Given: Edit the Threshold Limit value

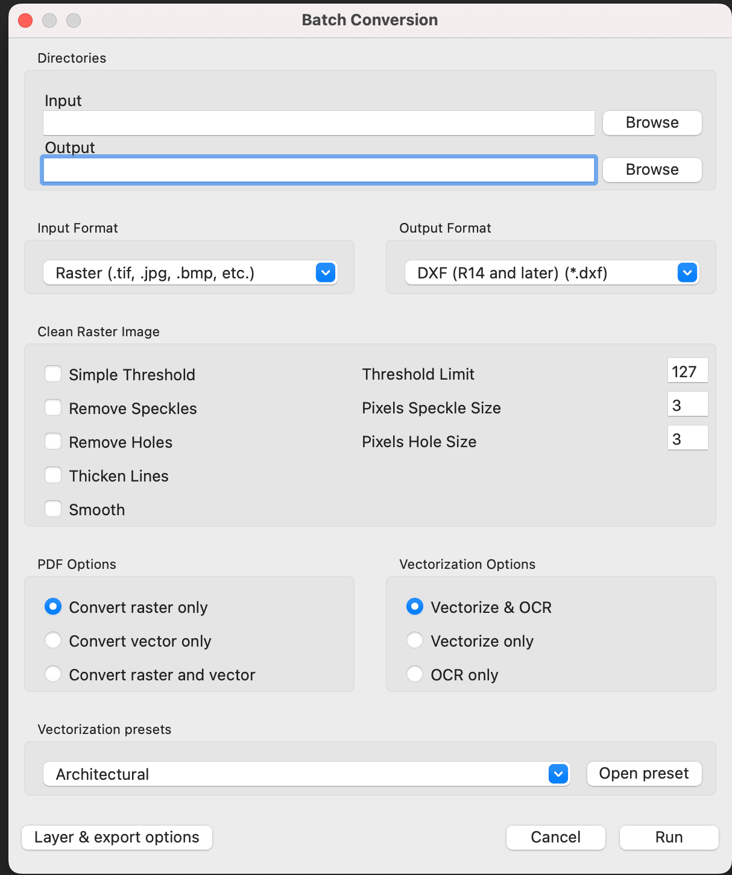Looking at the screenshot, I should (687, 371).
